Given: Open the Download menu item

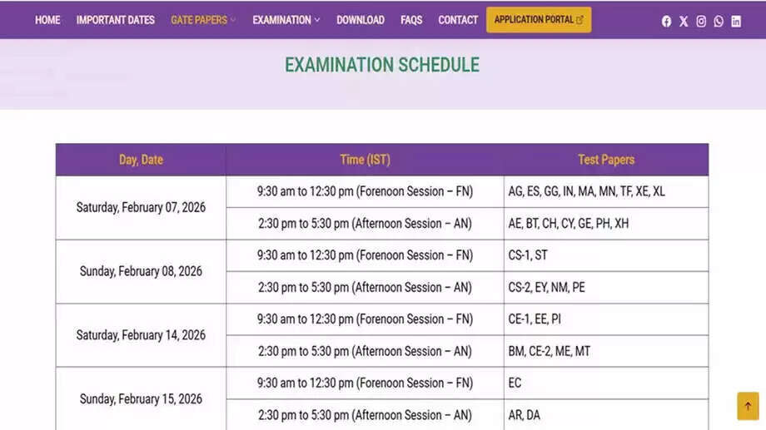Looking at the screenshot, I should coord(361,20).
